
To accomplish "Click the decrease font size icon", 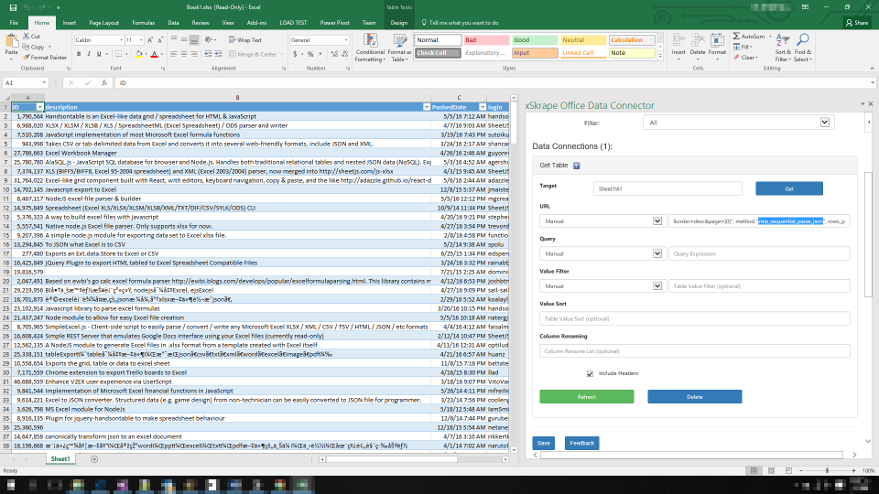I will click(159, 40).
